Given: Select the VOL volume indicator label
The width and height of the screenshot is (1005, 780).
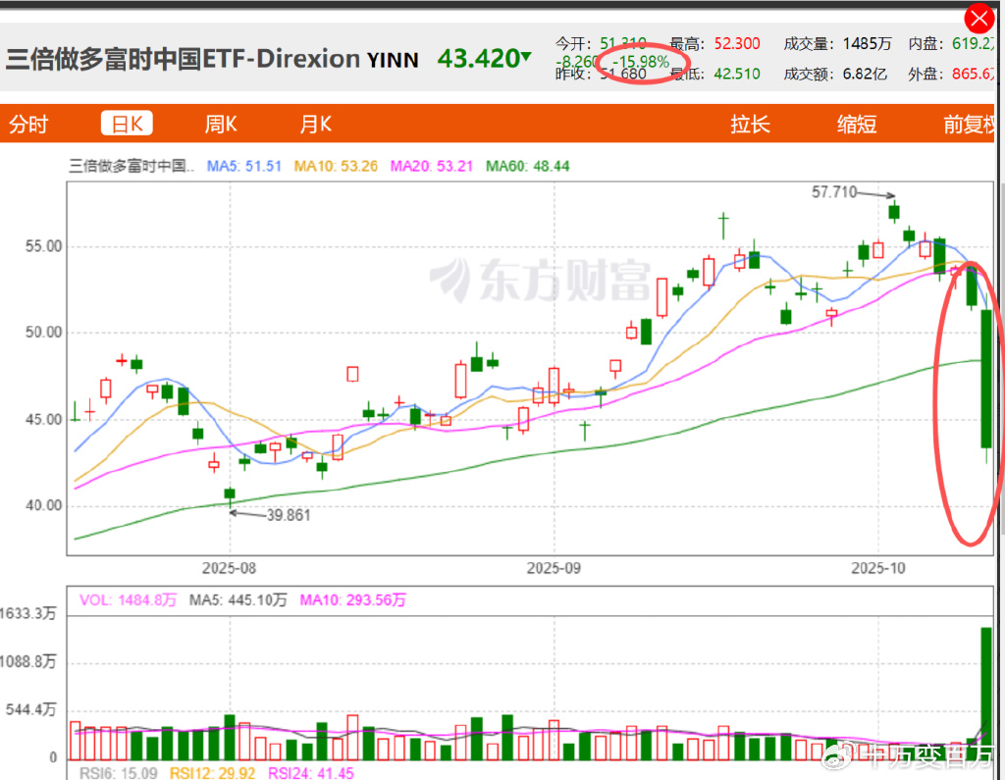Looking at the screenshot, I should click(127, 600).
